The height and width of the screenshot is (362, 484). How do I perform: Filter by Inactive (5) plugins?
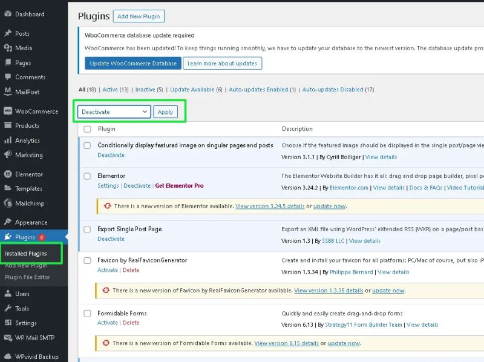click(x=149, y=90)
